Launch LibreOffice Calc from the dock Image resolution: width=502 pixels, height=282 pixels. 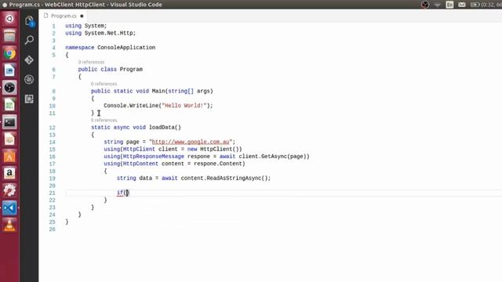(9, 105)
